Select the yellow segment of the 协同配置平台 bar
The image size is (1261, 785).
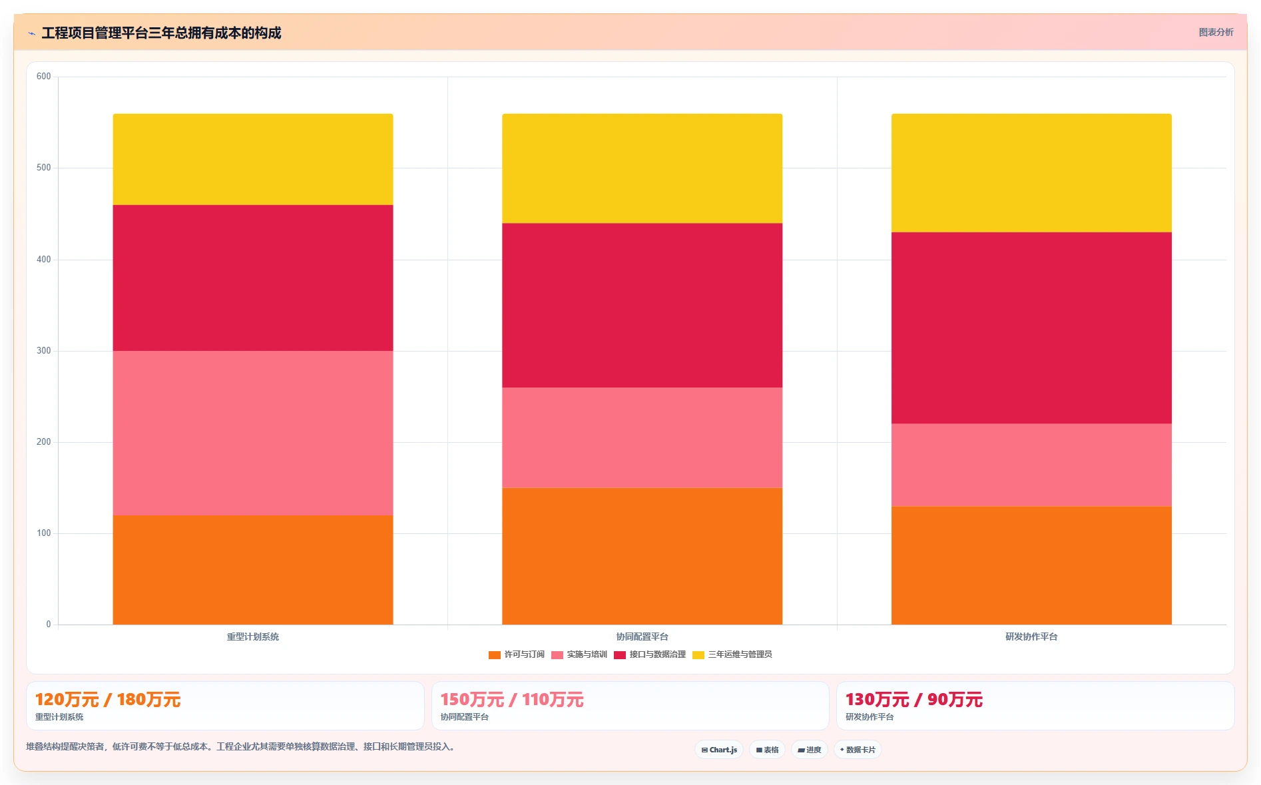click(642, 168)
